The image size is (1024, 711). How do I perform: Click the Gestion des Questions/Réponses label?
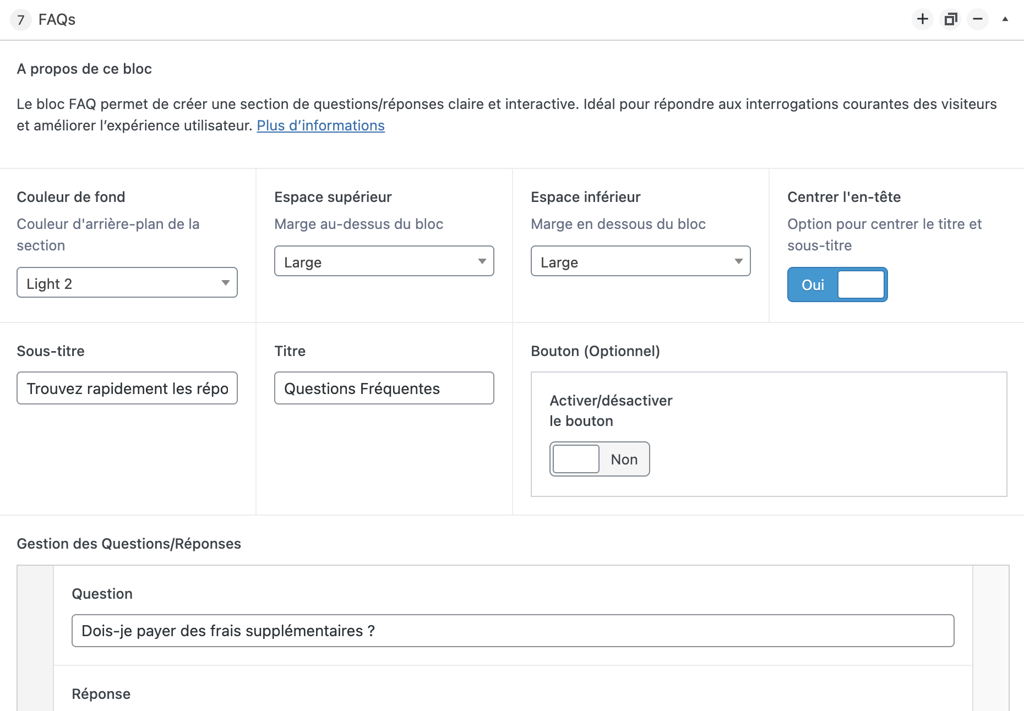coord(129,544)
